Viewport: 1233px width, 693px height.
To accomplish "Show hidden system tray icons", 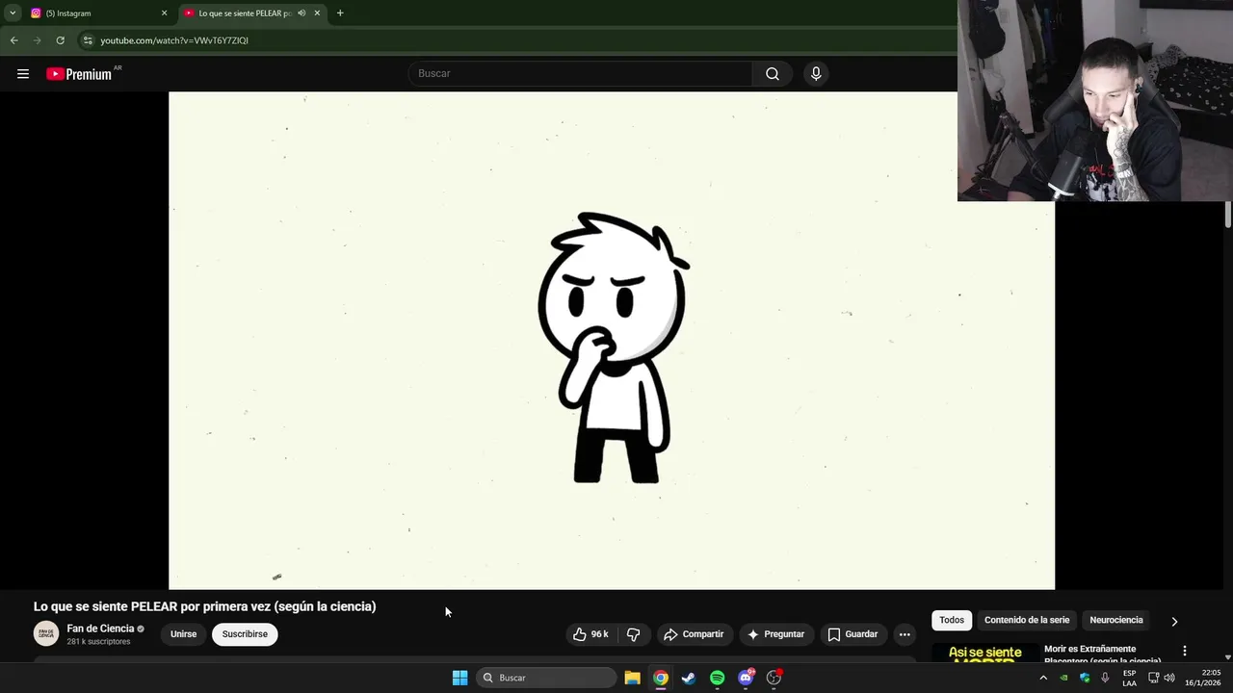I will tap(1043, 678).
